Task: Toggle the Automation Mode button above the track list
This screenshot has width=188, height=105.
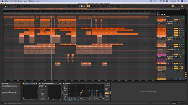Action: tap(162, 14)
